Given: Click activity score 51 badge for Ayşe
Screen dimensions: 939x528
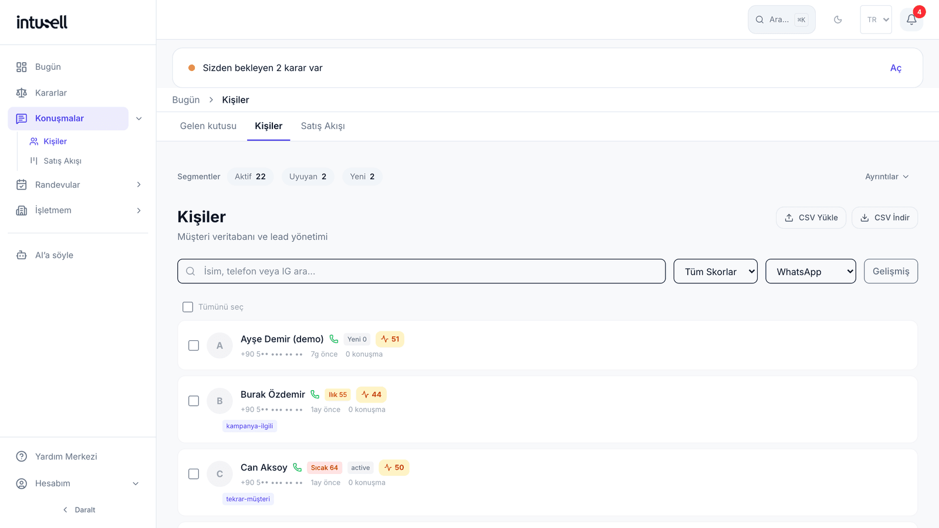Looking at the screenshot, I should pos(390,339).
